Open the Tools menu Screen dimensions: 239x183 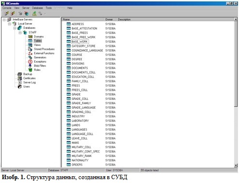tap(48, 8)
